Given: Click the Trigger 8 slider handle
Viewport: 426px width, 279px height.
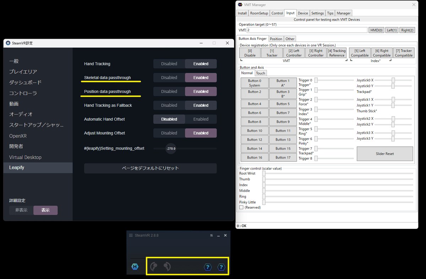Looking at the screenshot, I should click(316, 158).
